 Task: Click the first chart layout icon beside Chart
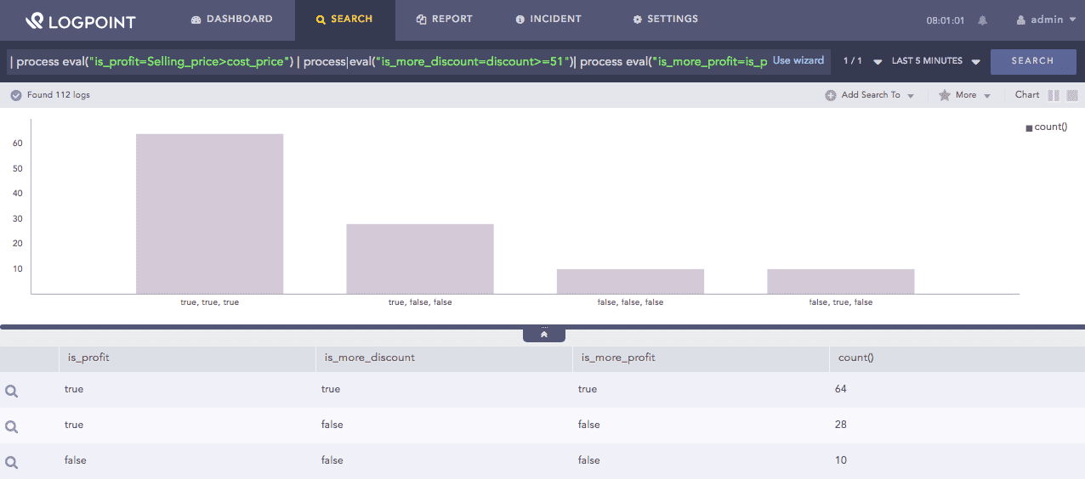pos(1054,95)
